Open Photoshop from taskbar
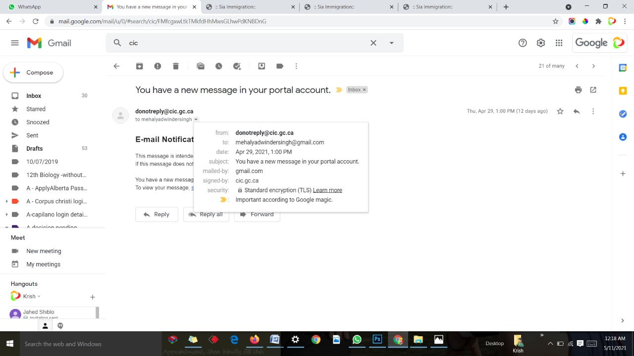Viewport: 634px width, 356px height. 377,340
